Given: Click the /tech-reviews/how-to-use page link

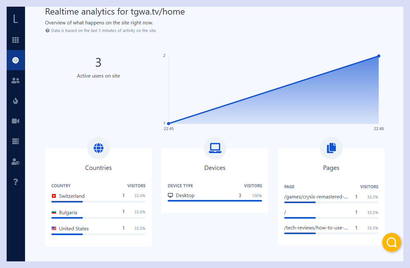Looking at the screenshot, I should 316,228.
